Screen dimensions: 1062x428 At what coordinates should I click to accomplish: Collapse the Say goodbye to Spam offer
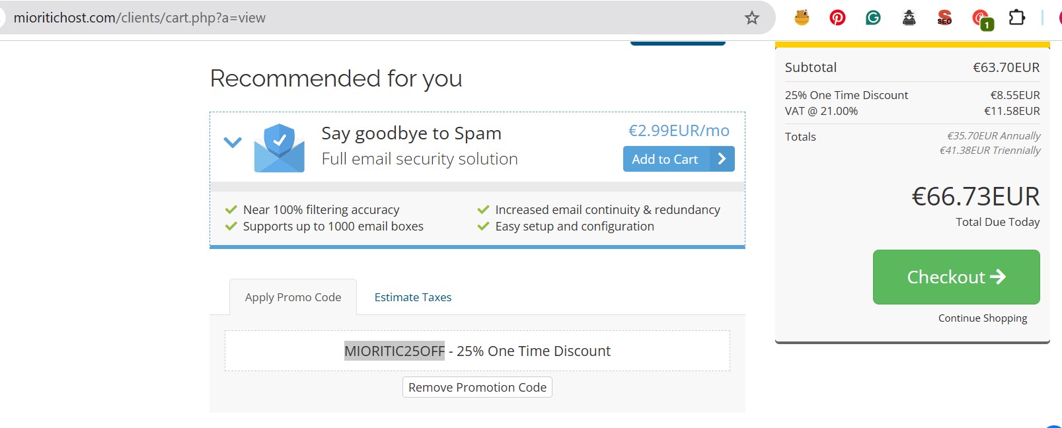tap(232, 143)
